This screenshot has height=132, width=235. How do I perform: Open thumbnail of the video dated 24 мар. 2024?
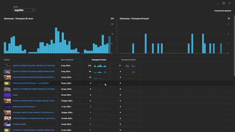[x=7, y=89]
